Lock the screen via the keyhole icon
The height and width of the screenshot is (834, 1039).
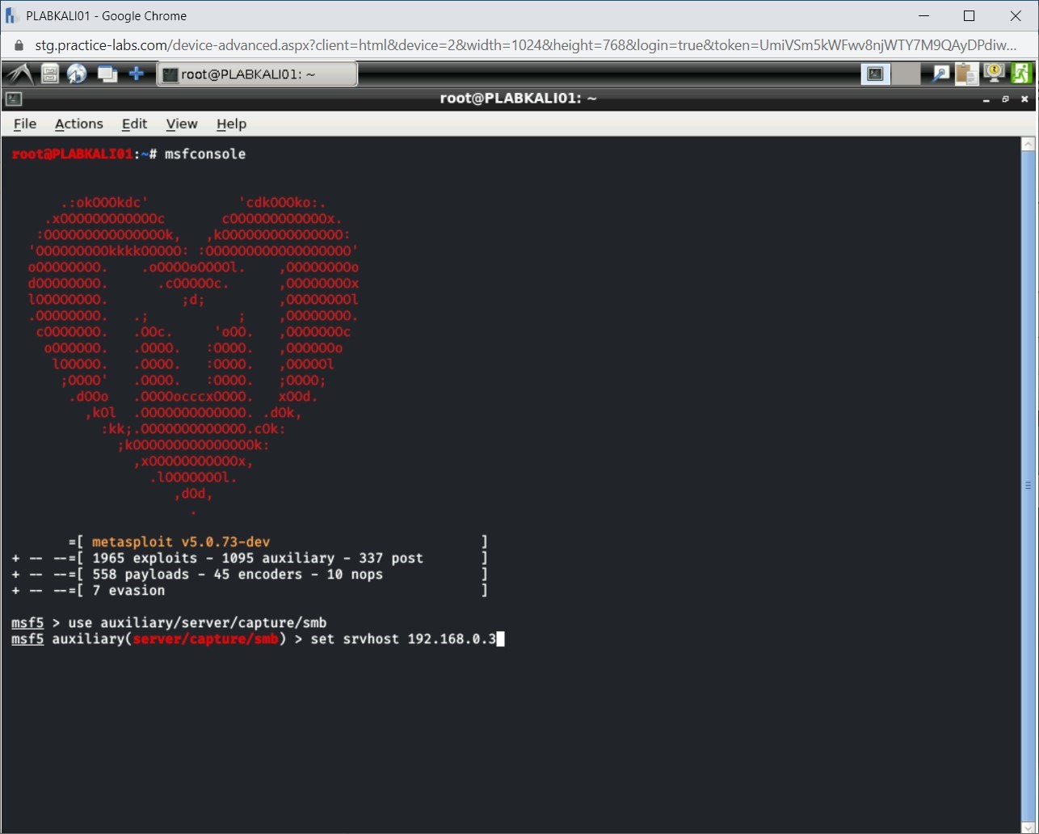pos(993,74)
